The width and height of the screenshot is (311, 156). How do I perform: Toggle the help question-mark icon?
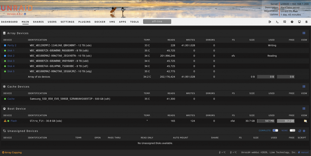292,22
